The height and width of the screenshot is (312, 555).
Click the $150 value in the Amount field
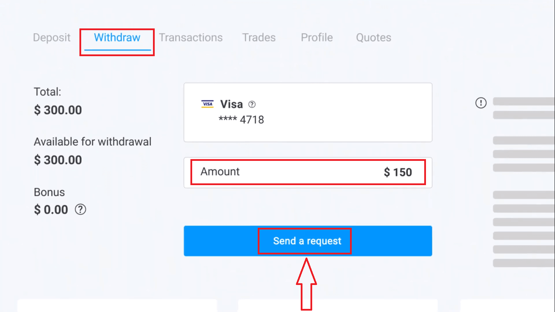398,172
